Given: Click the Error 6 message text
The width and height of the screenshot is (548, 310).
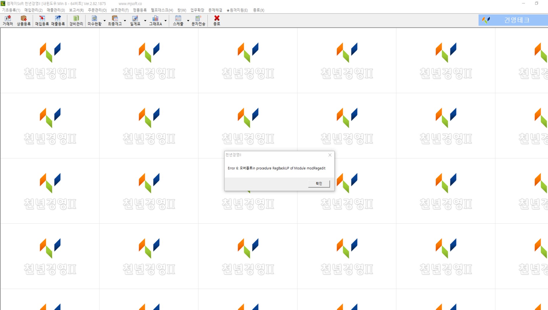Looking at the screenshot, I should pos(276,168).
